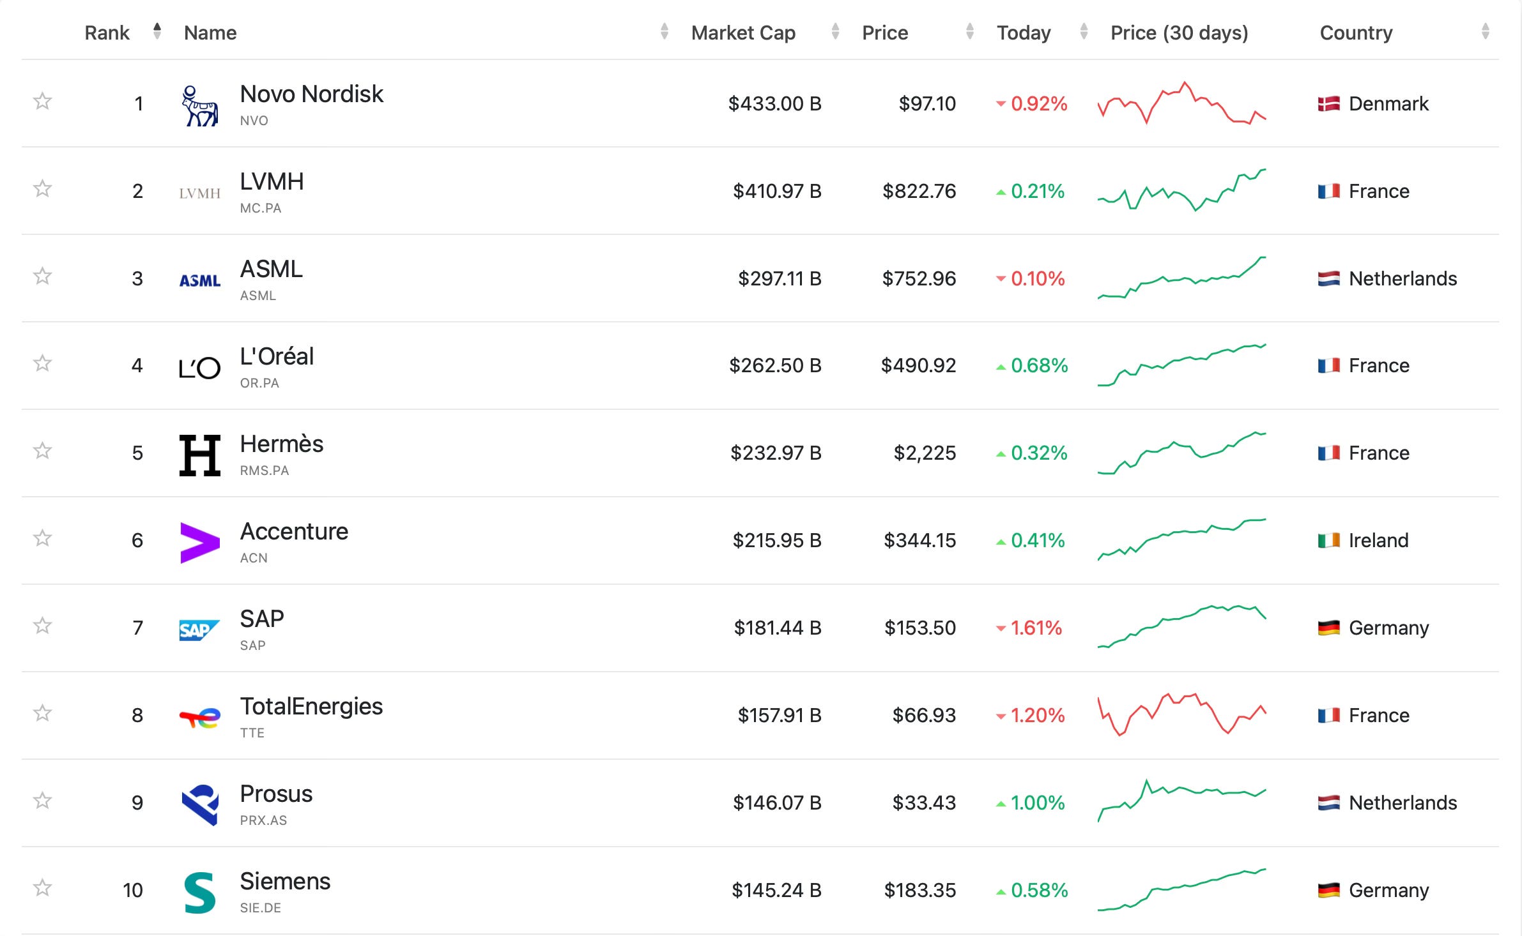Click the $433.00 B market cap value
This screenshot has height=936, width=1522.
tap(774, 103)
